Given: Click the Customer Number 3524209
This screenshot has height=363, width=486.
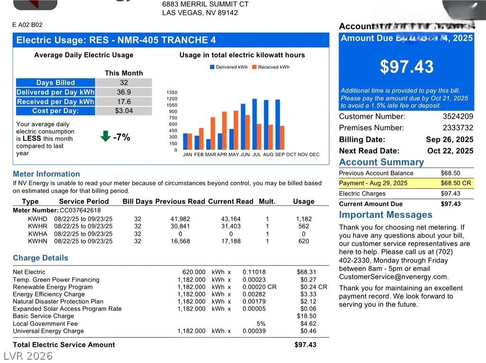Looking at the screenshot, I should point(458,117).
